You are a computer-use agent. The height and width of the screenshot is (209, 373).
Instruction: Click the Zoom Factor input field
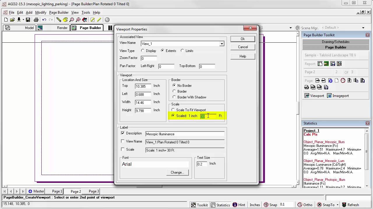(149, 58)
